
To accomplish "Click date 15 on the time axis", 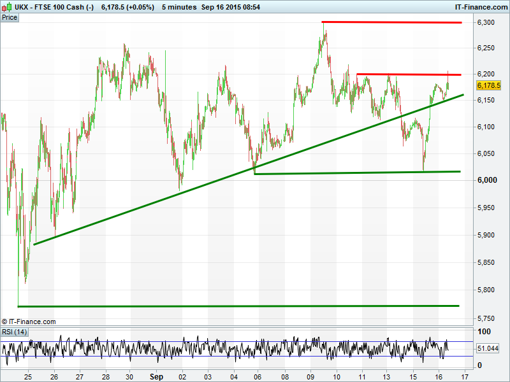I will click(x=413, y=377).
